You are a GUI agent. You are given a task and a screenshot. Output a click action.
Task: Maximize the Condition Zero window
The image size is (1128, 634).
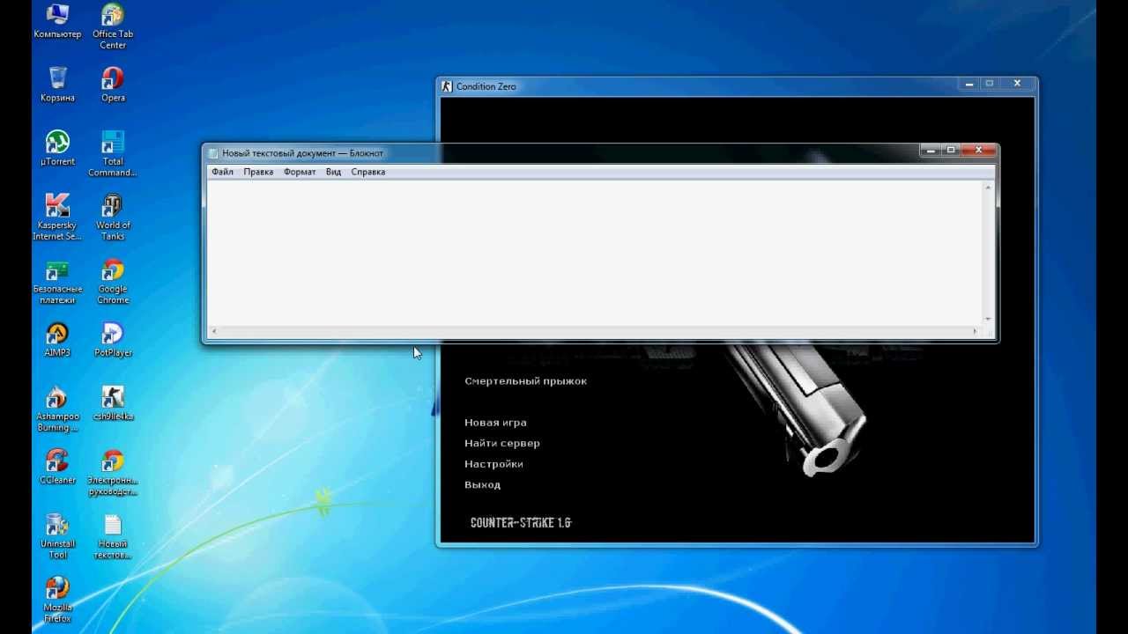click(989, 84)
